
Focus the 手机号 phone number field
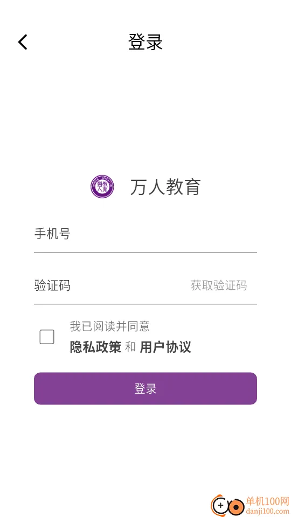pyautogui.click(x=145, y=234)
